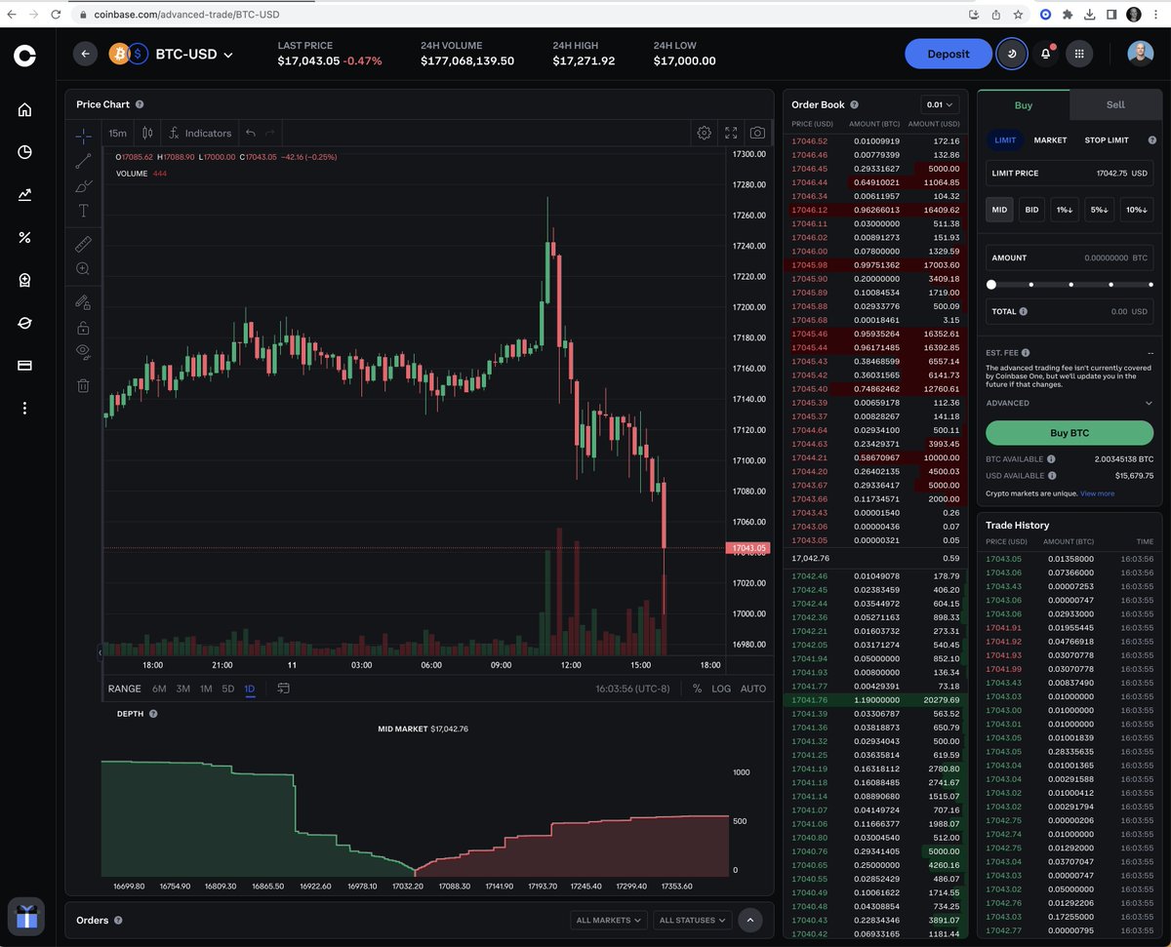Viewport: 1171px width, 947px height.
Task: Select the zoom-in magnifier tool
Action: 84,269
